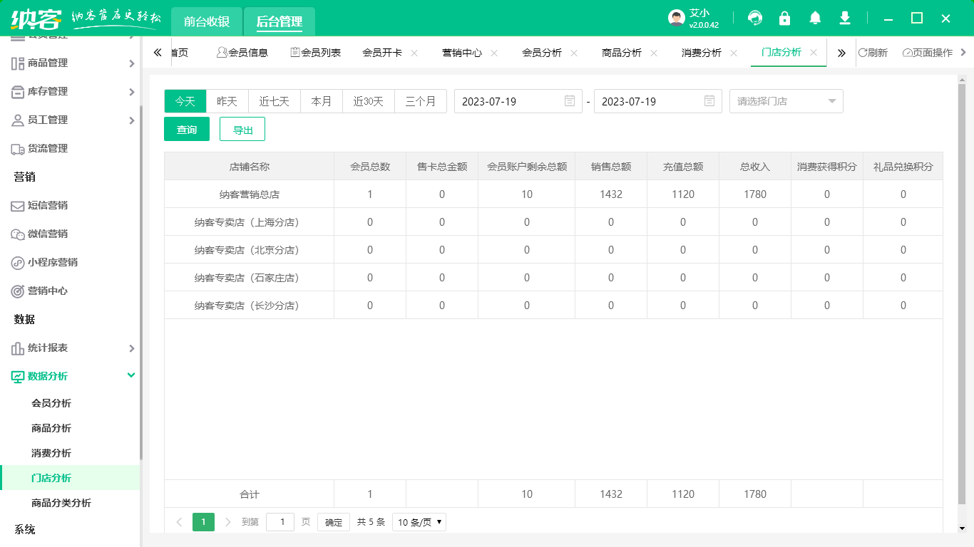974x547 pixels.
Task: Click the 查询 query button
Action: click(x=186, y=129)
